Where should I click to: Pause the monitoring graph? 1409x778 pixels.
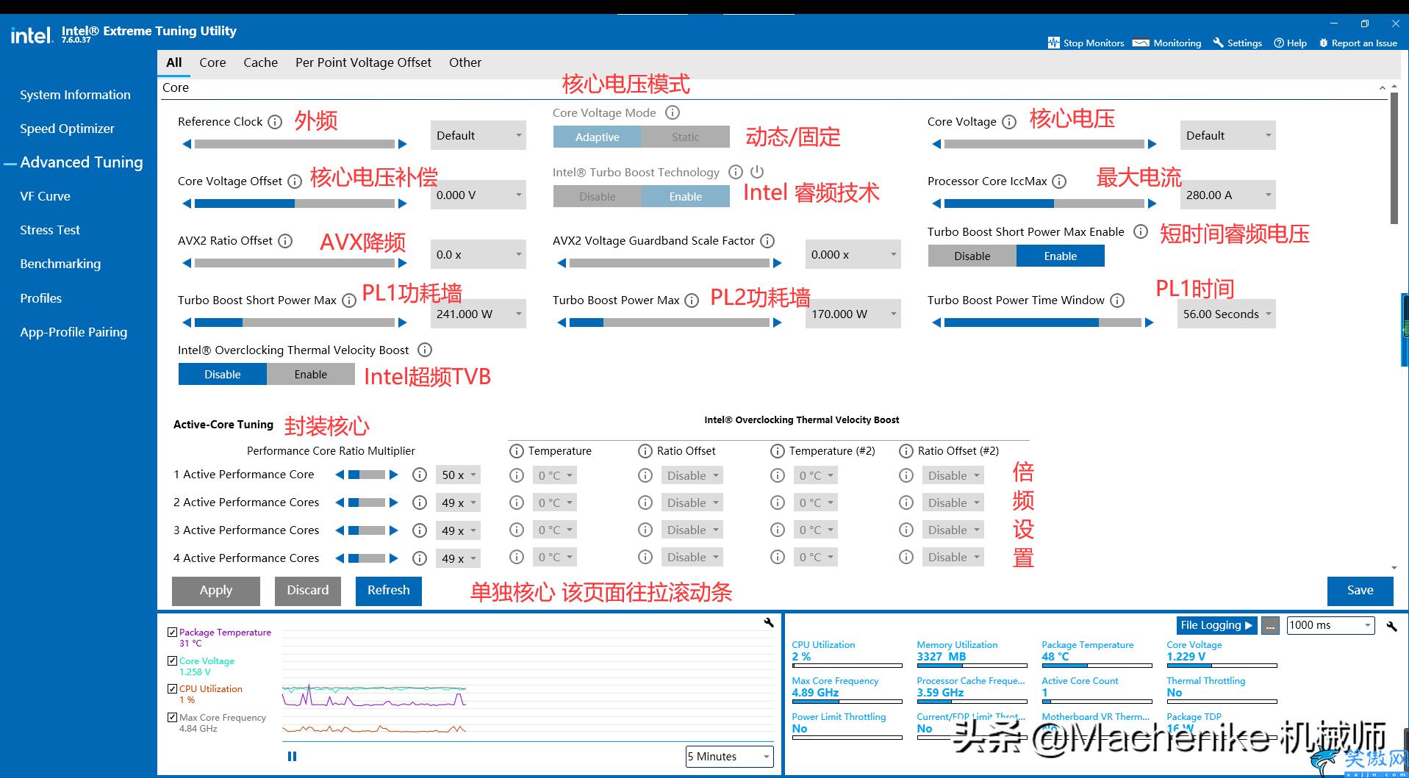(292, 756)
